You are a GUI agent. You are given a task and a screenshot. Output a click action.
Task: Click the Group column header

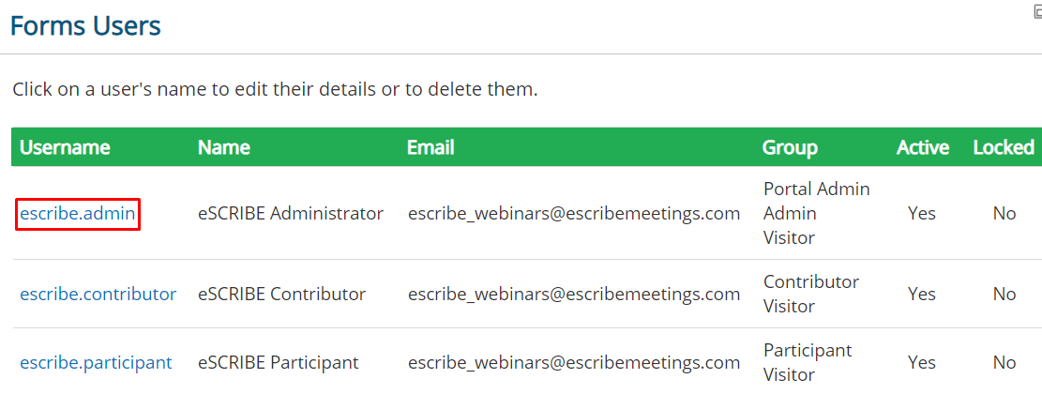790,147
